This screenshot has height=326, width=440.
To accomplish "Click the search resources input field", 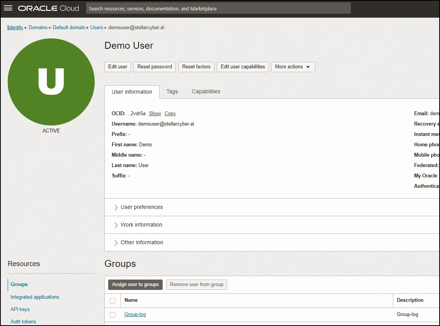I will point(218,8).
